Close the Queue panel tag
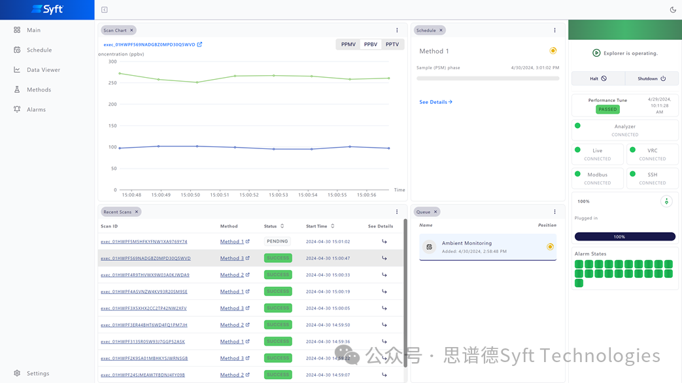Viewport: 682px width, 383px height. [435, 212]
